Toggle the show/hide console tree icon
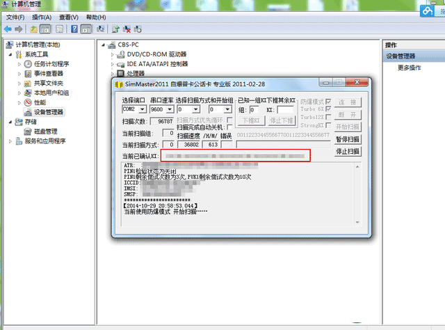 (x=45, y=29)
